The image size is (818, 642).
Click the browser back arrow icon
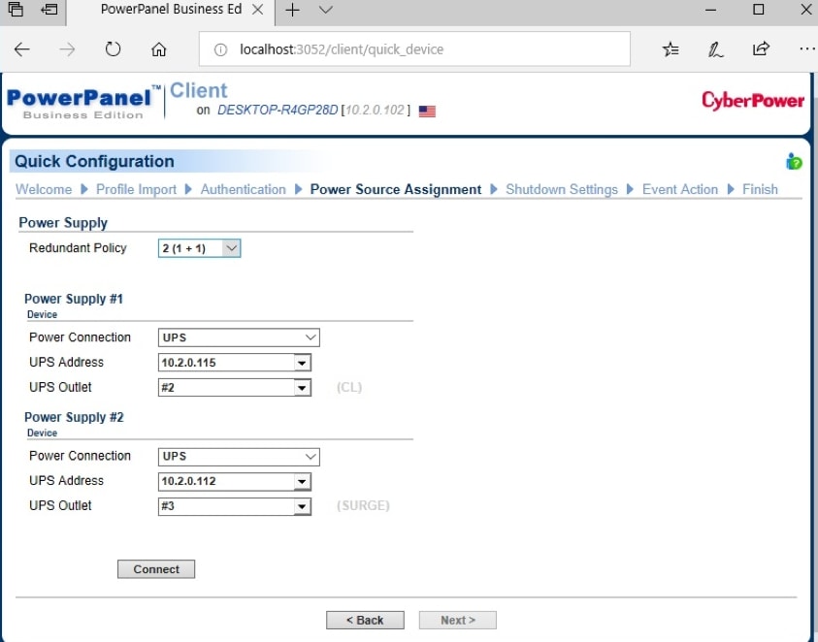pyautogui.click(x=22, y=49)
